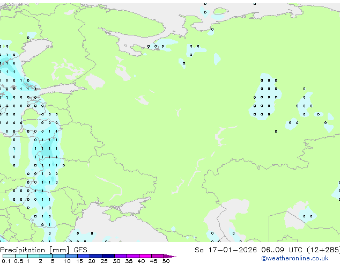Click the 25–30 mm navy legend swatch

click(108, 256)
